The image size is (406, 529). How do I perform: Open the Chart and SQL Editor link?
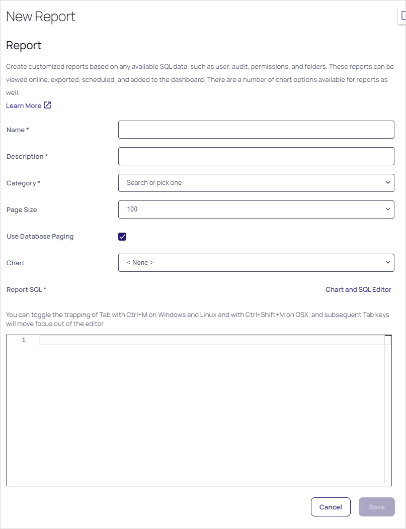pyautogui.click(x=358, y=290)
